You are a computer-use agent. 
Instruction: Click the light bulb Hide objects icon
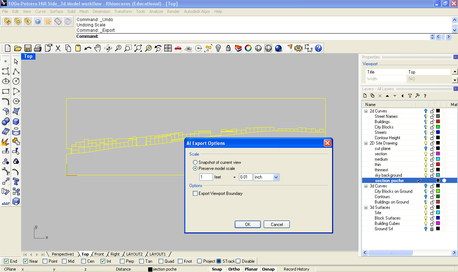pyautogui.click(x=218, y=48)
